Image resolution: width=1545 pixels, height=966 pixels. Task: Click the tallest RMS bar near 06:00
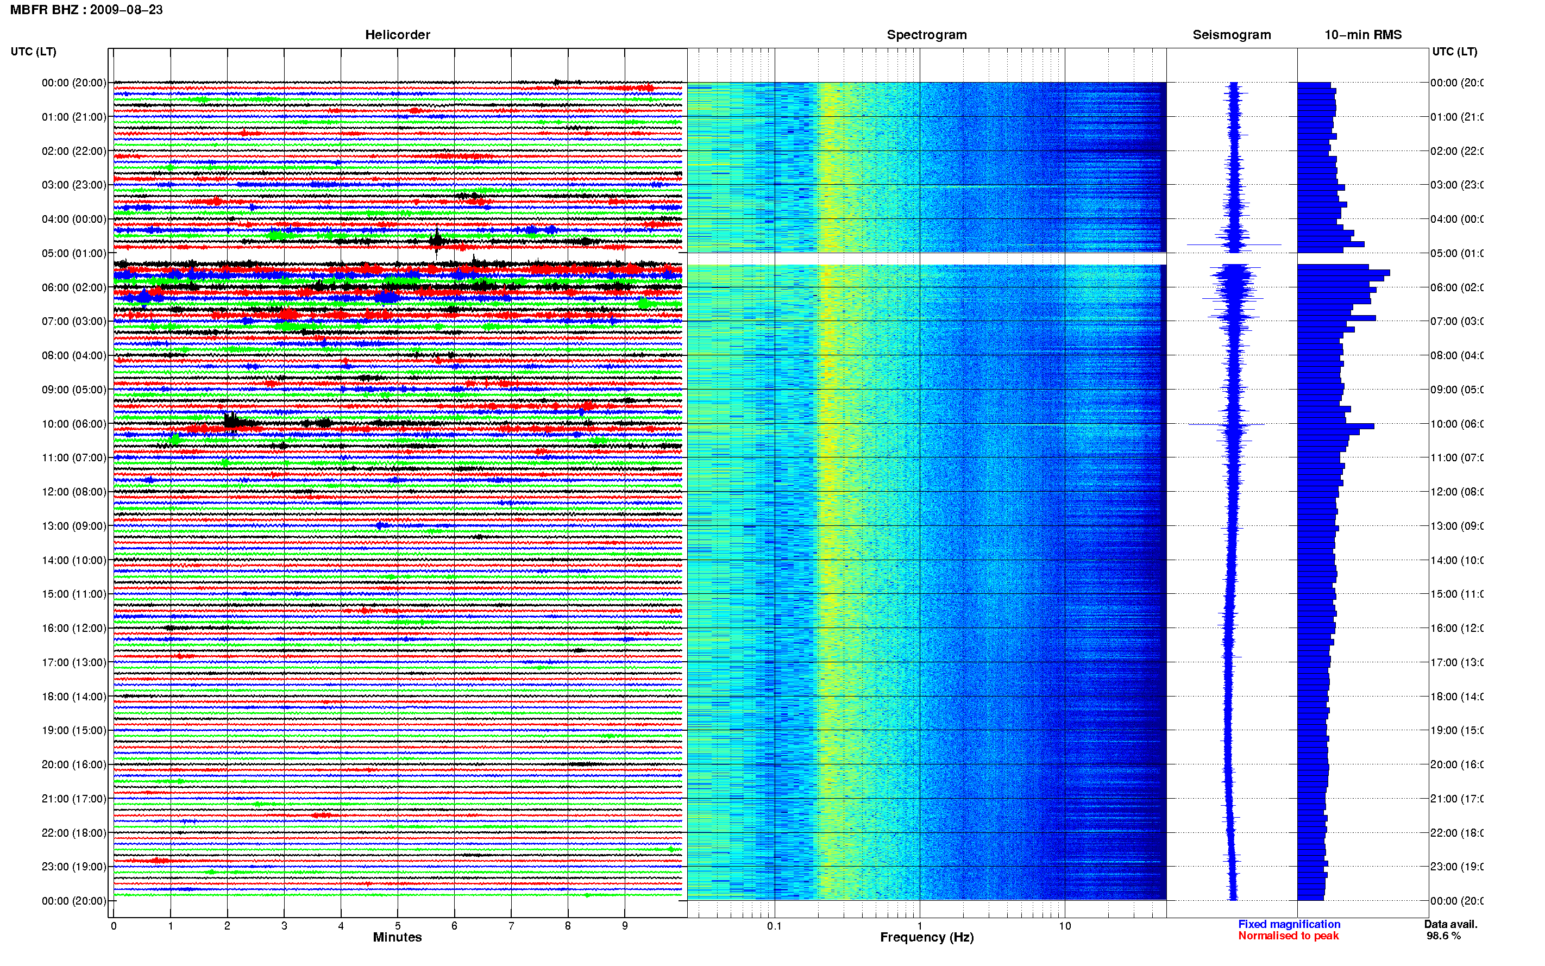coord(1344,273)
